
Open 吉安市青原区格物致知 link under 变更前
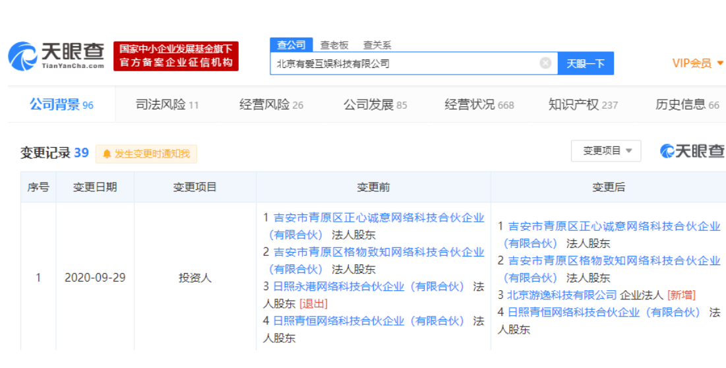375,260
